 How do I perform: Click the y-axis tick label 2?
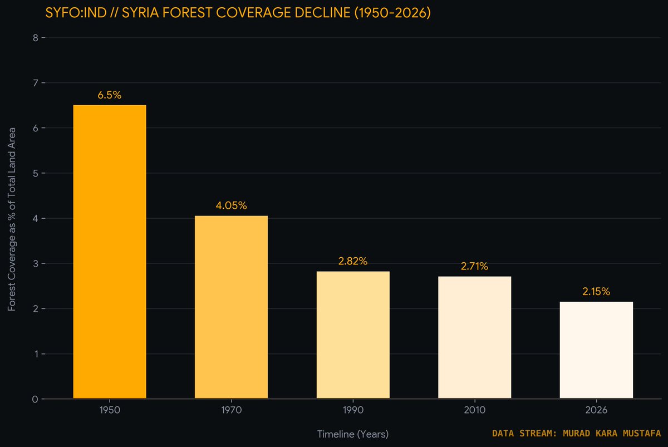pos(35,309)
